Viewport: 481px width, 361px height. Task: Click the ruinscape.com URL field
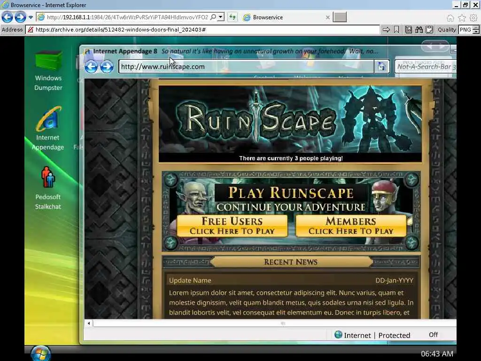tap(246, 67)
